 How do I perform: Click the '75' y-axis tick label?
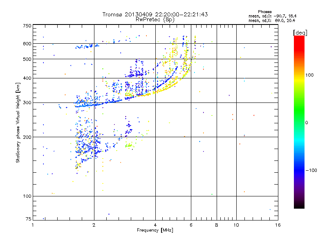(29, 219)
